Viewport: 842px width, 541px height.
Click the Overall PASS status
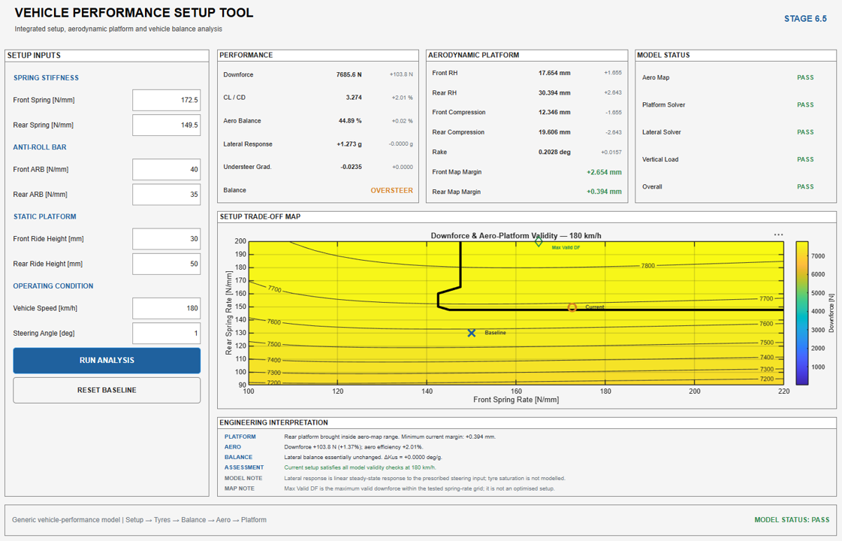805,187
